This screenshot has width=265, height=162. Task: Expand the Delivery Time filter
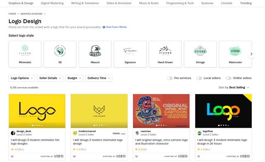(x=99, y=78)
